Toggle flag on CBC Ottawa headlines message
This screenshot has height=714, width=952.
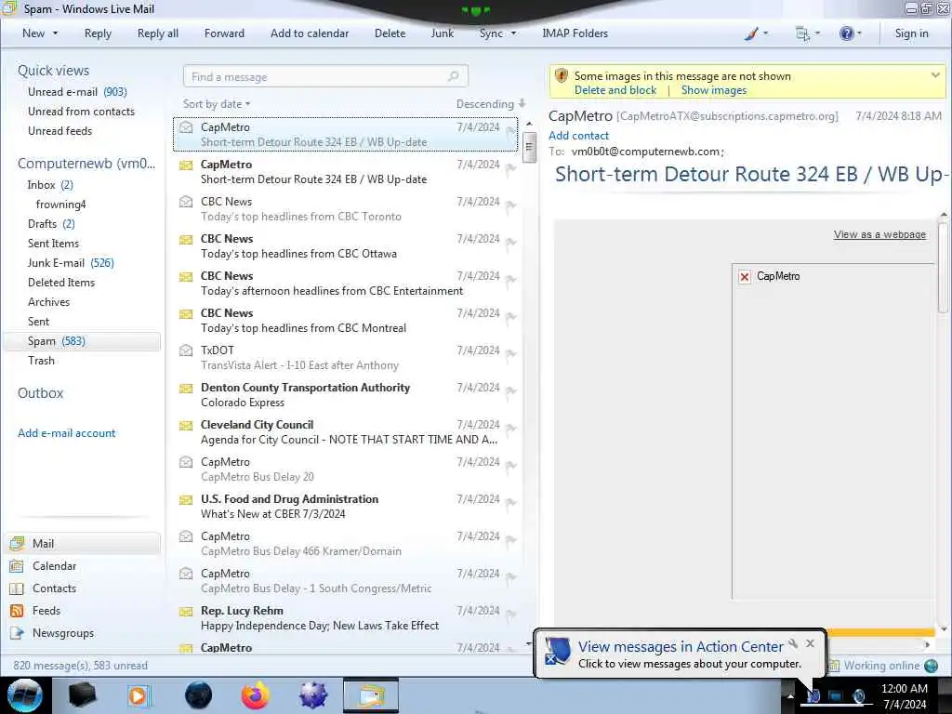pos(510,243)
